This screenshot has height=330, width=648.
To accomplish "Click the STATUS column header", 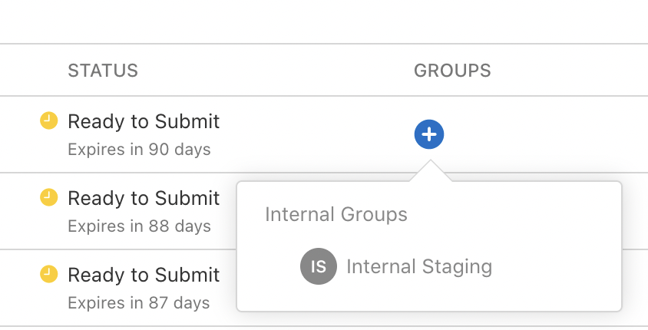I will [103, 71].
